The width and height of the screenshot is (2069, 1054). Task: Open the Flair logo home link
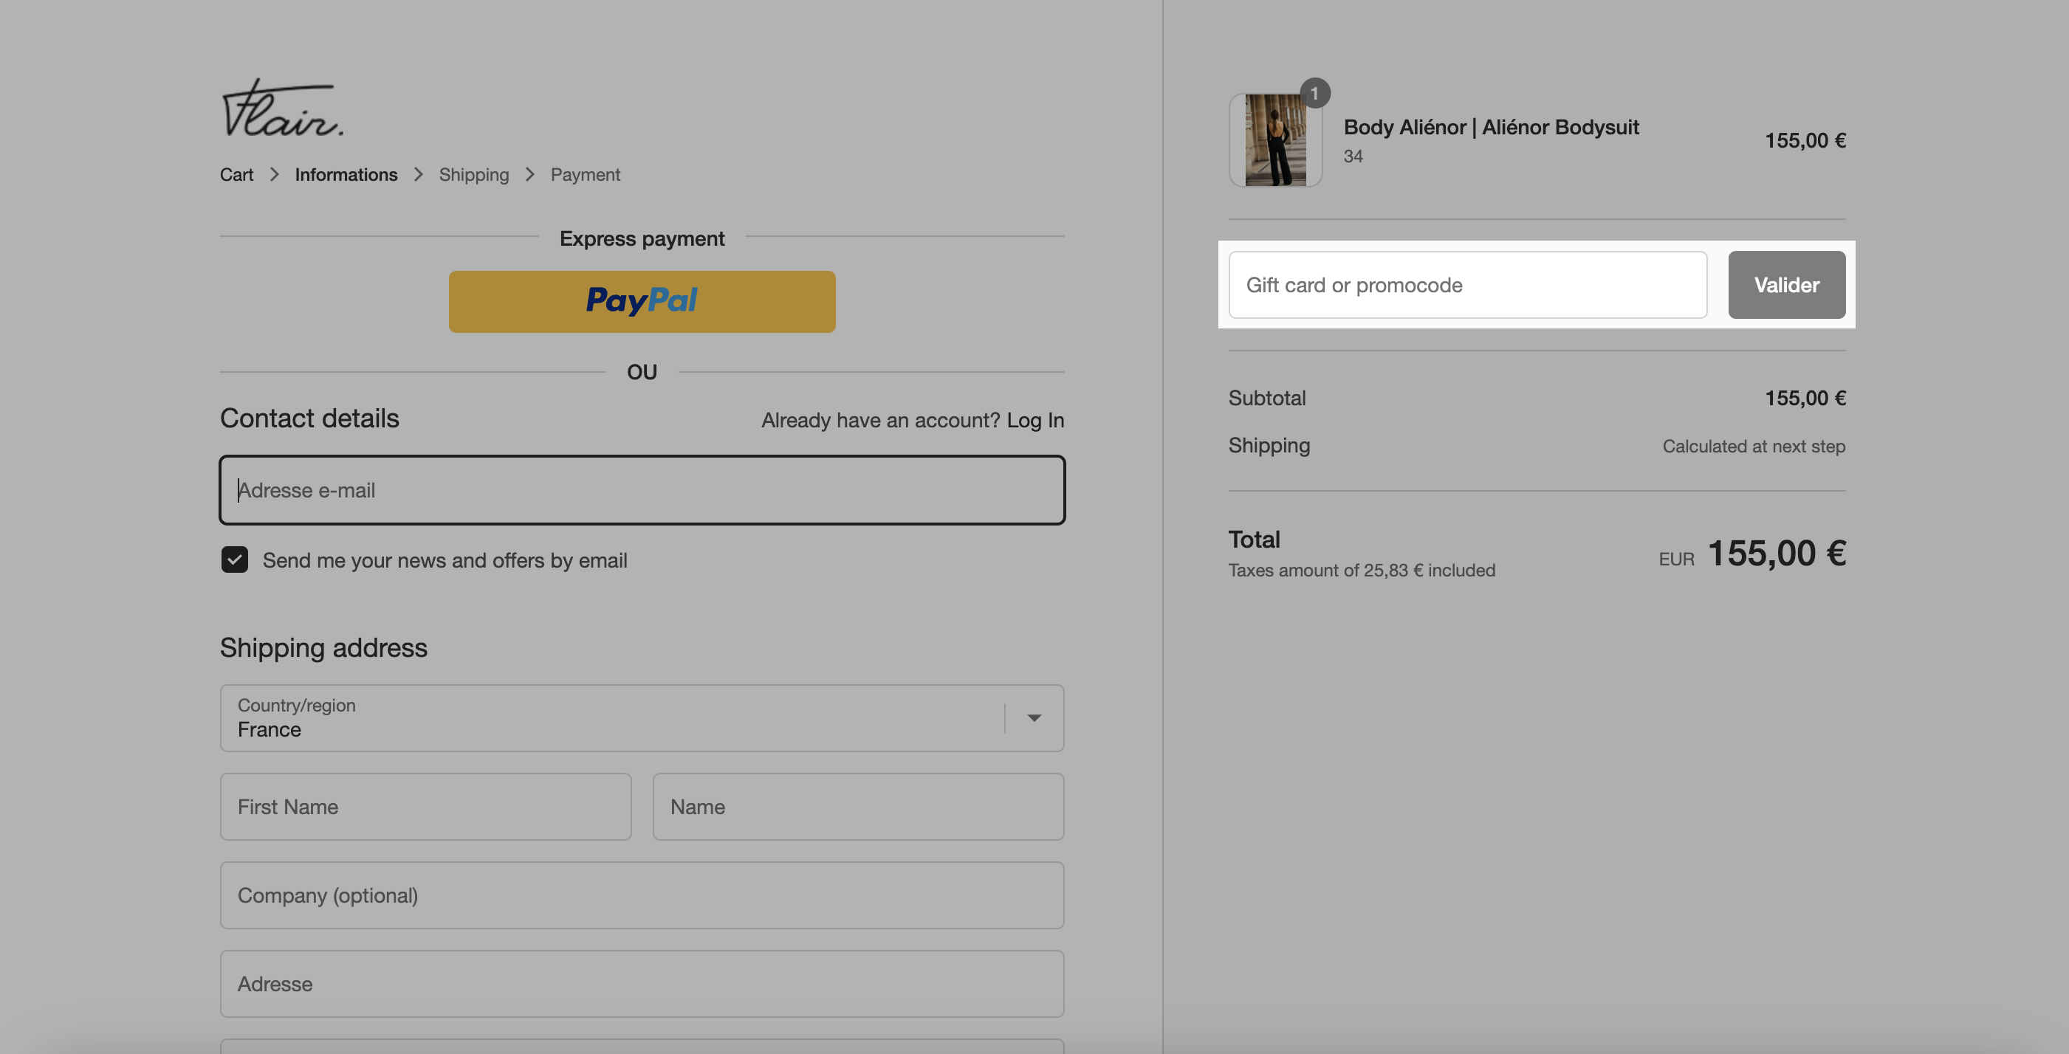282,108
